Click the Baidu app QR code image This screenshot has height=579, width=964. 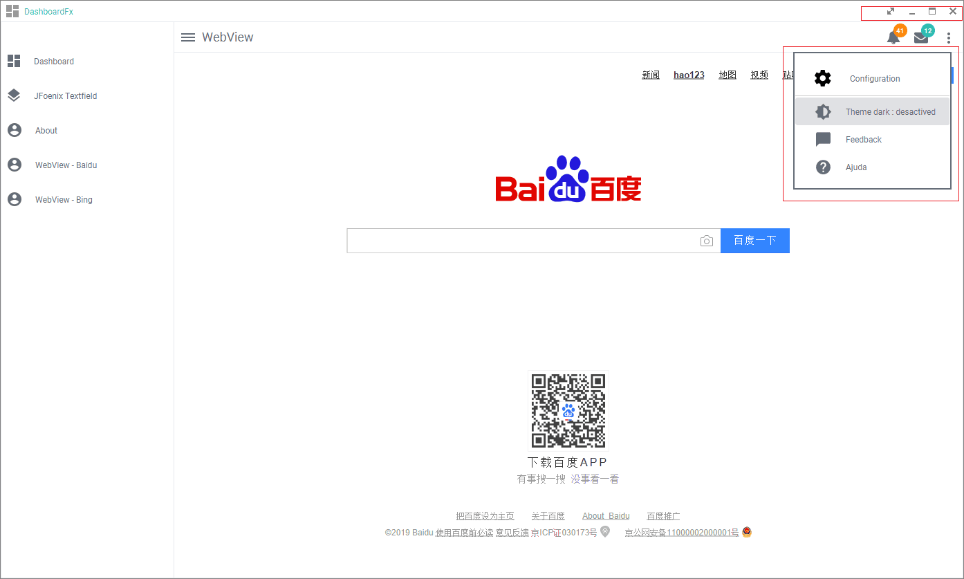click(x=568, y=411)
